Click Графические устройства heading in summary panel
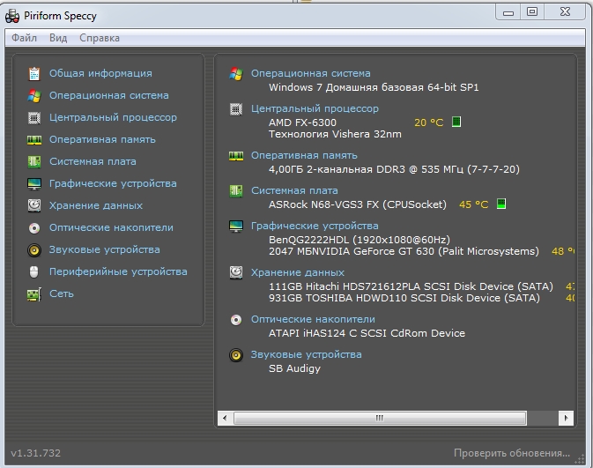This screenshot has width=593, height=468. pos(315,226)
